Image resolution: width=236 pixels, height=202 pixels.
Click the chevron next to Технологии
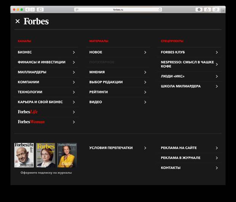(74, 92)
